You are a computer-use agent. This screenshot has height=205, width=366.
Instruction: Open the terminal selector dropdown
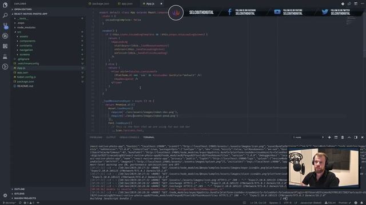[x=308, y=137]
